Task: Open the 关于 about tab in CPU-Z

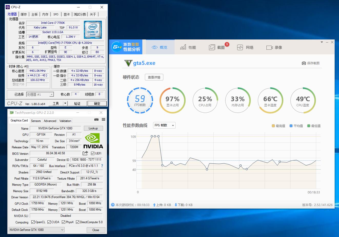Action: click(93, 14)
